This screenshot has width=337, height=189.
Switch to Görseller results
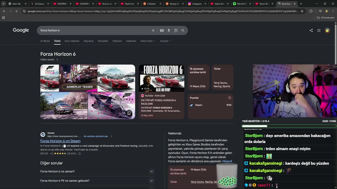pyautogui.click(x=103, y=41)
